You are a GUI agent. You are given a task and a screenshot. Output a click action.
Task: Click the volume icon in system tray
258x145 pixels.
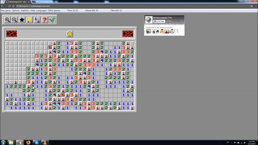pos(245,143)
